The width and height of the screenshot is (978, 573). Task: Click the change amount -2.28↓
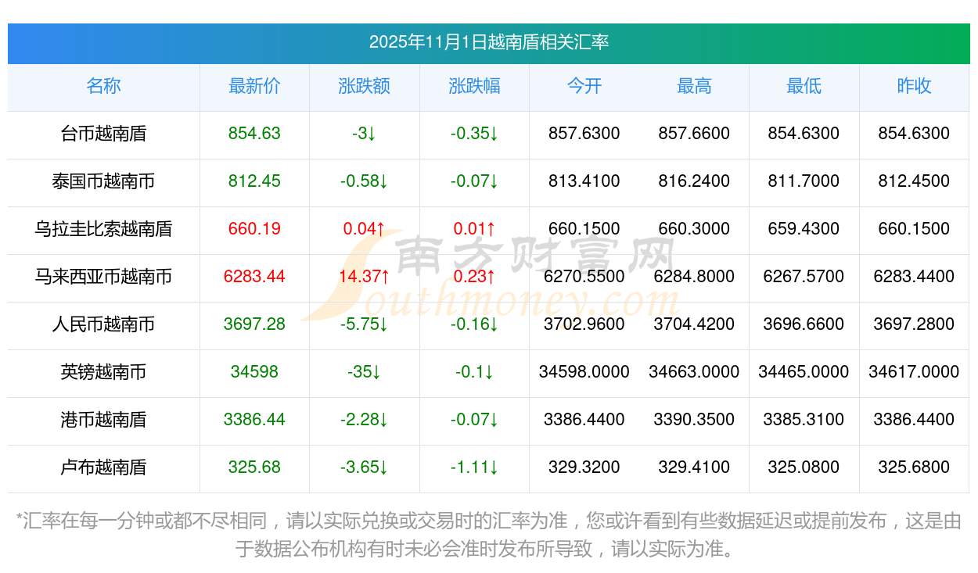tap(365, 420)
